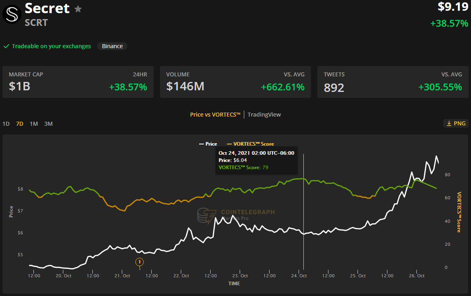Image resolution: width=471 pixels, height=296 pixels.
Task: Select the 1D timeframe
Action: click(6, 124)
